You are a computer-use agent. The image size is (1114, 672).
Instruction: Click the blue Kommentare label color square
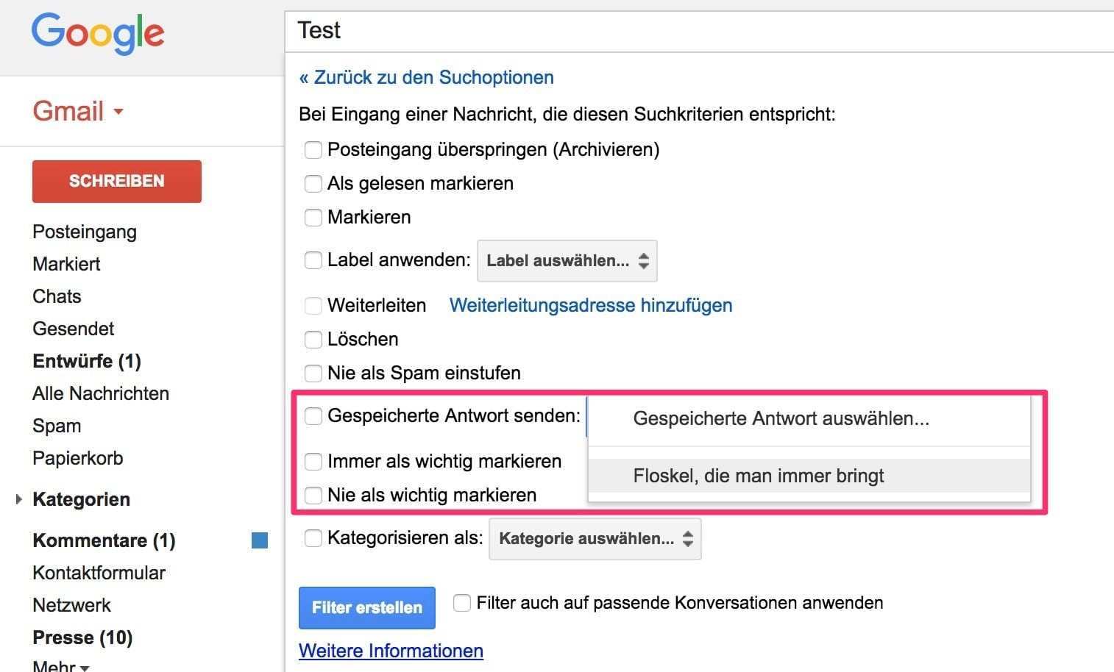click(260, 541)
